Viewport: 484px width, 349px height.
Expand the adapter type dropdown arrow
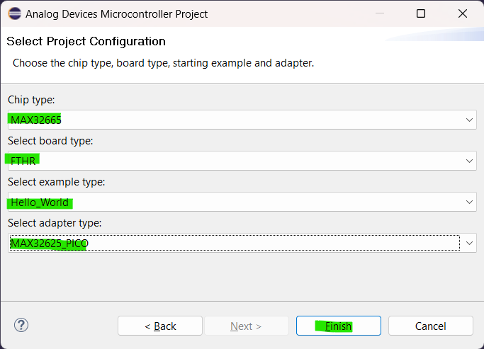[x=469, y=243]
